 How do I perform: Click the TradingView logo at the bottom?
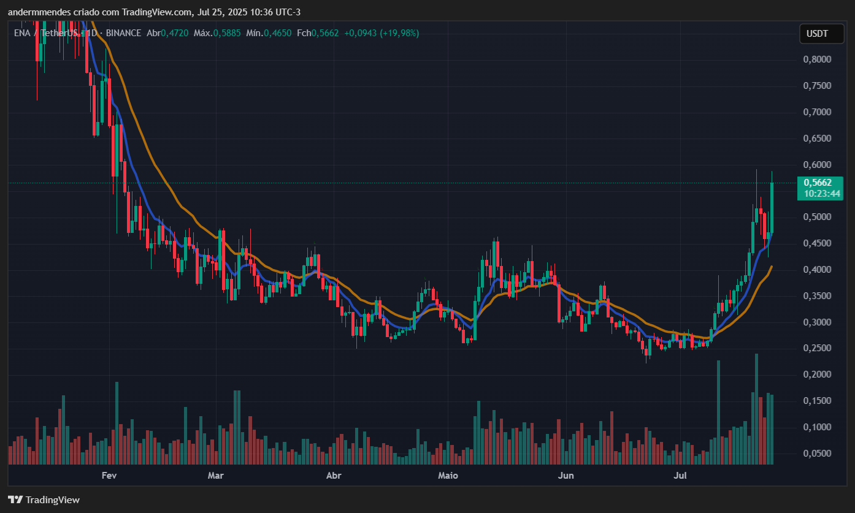44,500
